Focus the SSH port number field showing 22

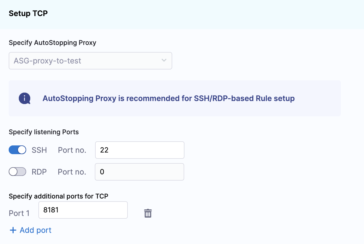(140, 150)
